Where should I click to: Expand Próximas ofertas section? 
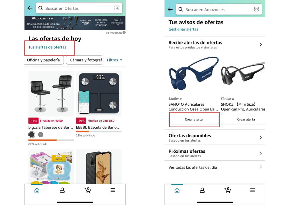coord(215,153)
